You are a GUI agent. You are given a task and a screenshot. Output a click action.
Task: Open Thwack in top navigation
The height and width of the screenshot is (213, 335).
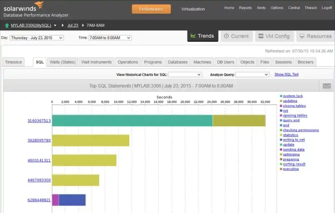311,8
